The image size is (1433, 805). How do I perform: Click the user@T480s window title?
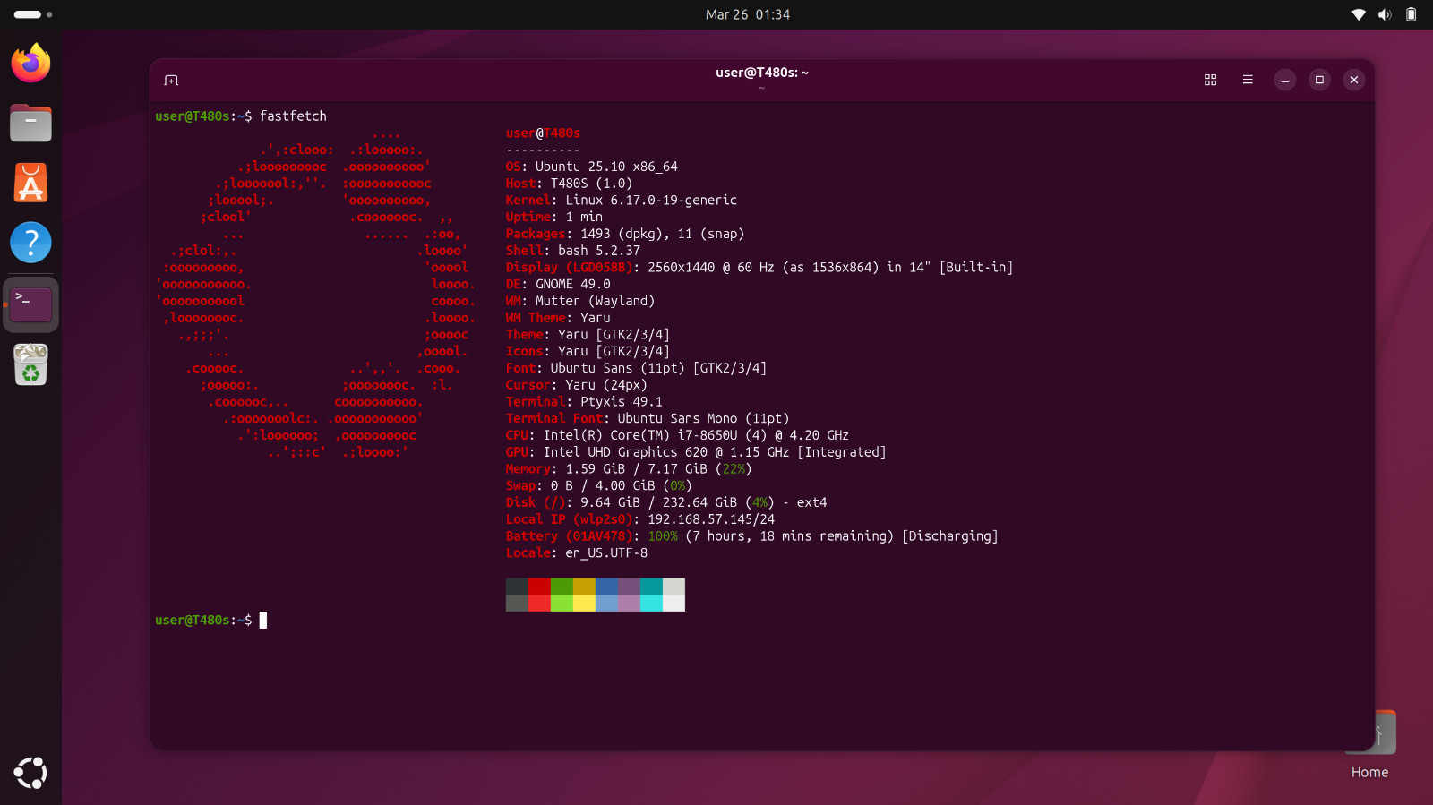[762, 73]
